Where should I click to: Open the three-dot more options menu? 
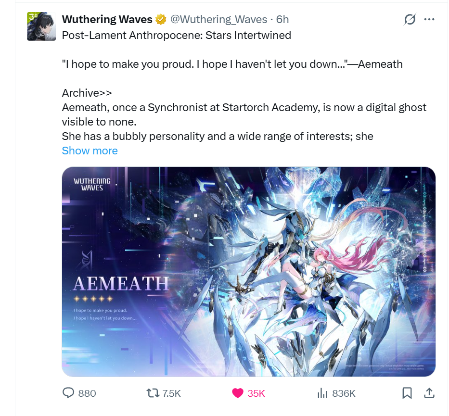[429, 19]
